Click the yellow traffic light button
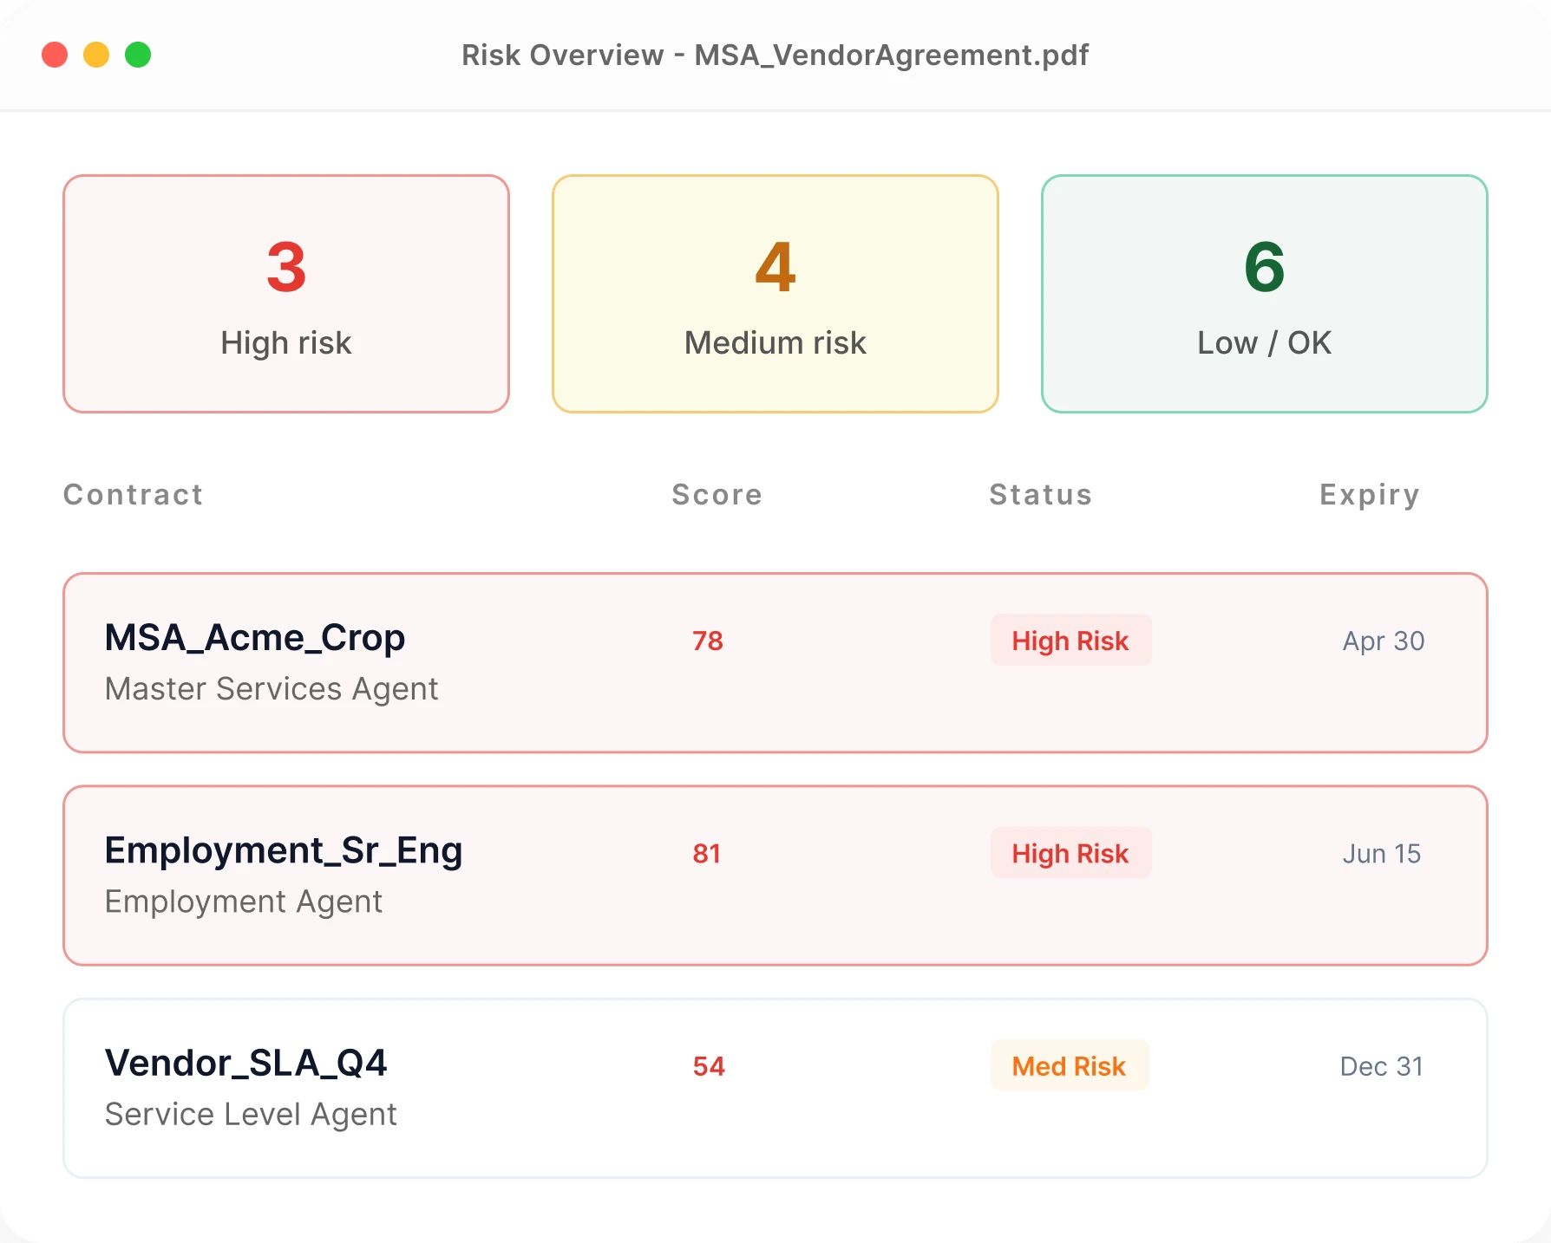 pos(96,55)
